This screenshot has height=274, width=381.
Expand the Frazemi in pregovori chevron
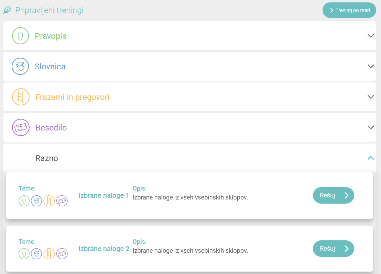point(370,97)
